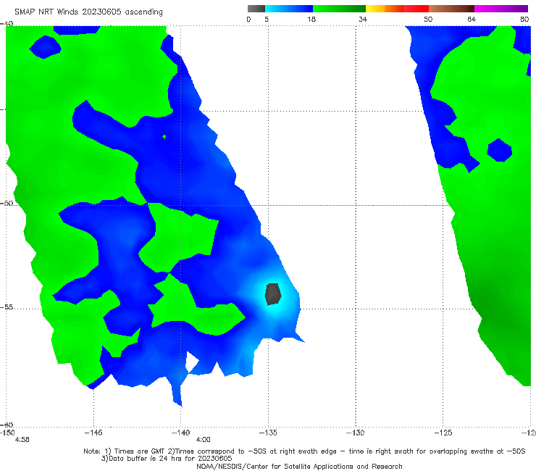Click the note '3)Data buffer is 24 hrs'
The width and height of the screenshot is (536, 471).
pos(167,459)
